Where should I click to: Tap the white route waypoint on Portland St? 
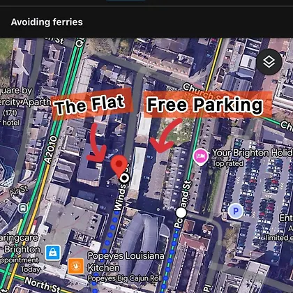point(181,213)
